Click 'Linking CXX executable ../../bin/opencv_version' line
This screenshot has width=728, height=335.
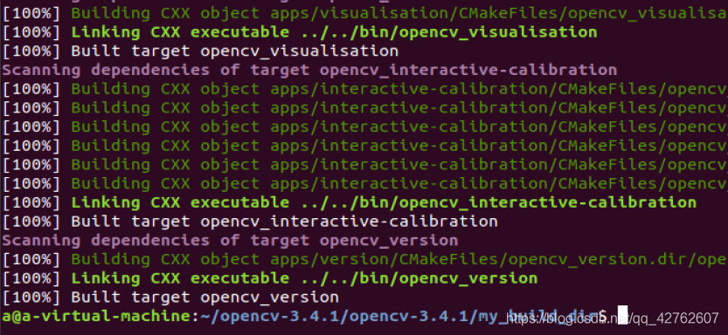click(x=270, y=278)
